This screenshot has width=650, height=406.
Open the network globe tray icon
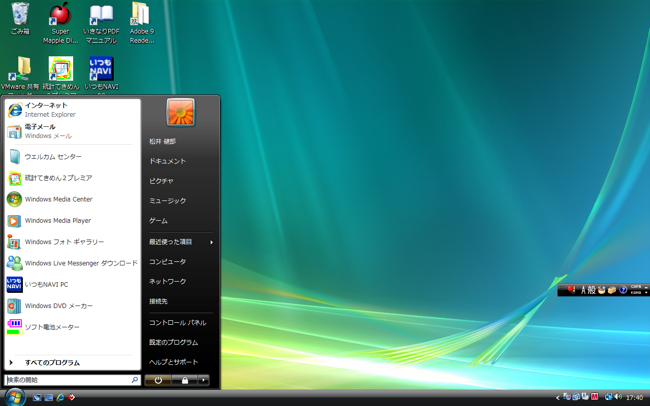pyautogui.click(x=608, y=397)
